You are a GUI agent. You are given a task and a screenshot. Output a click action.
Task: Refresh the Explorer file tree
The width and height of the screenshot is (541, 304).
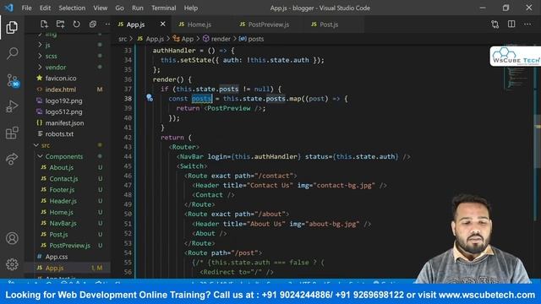76,24
